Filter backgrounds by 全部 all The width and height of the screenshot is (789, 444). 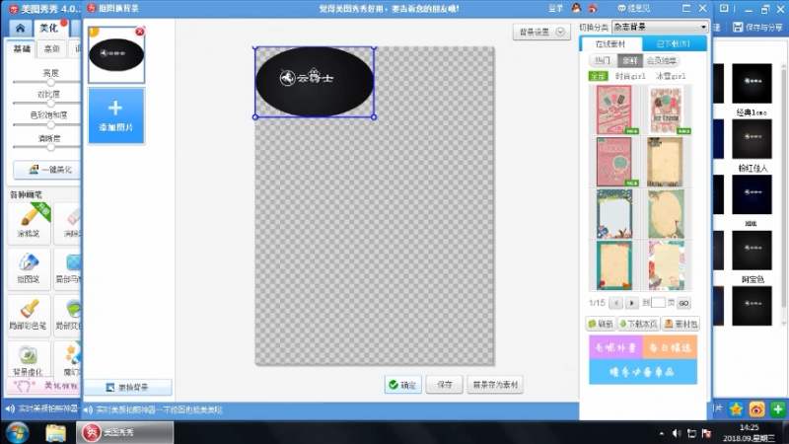click(598, 76)
